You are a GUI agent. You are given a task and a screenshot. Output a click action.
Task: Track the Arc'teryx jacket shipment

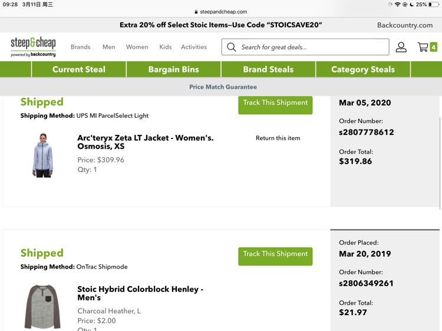tap(275, 104)
